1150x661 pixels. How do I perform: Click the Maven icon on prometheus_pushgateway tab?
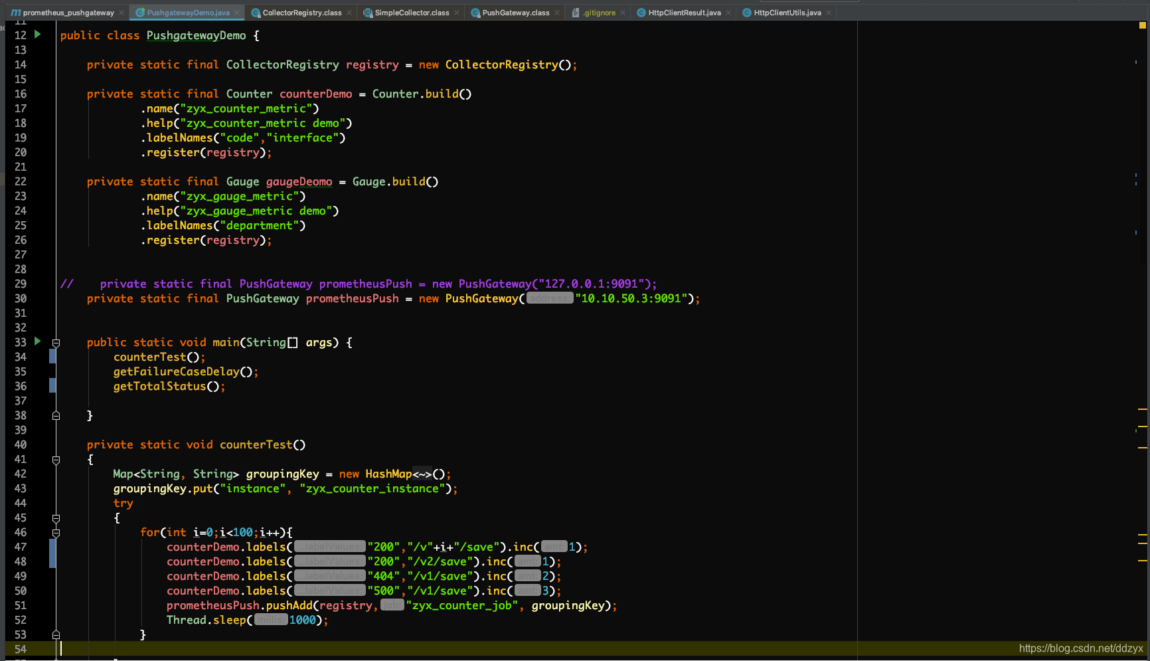point(16,13)
